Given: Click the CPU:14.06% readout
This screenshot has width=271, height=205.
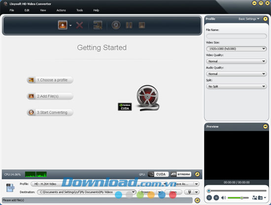Looking at the screenshot, I should [12, 174].
